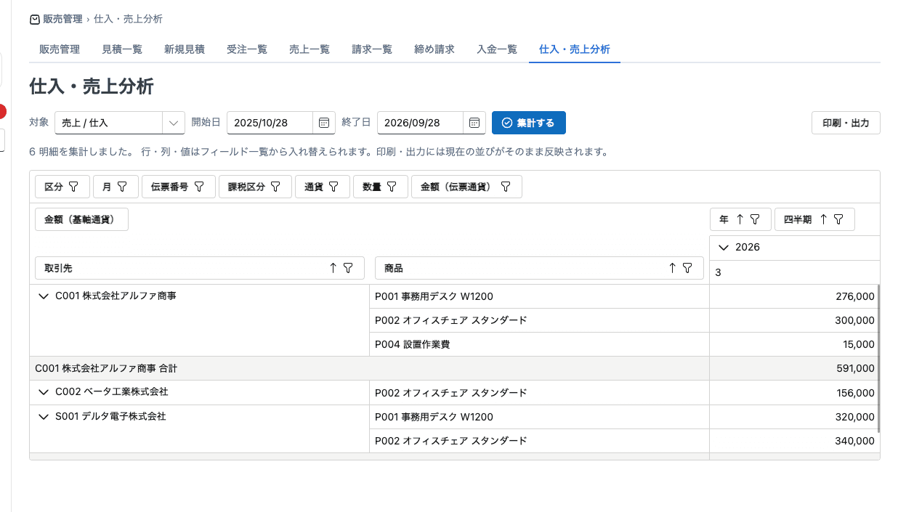Click the 区分 field chip label
Viewport: 898px width, 512px height.
pos(54,187)
